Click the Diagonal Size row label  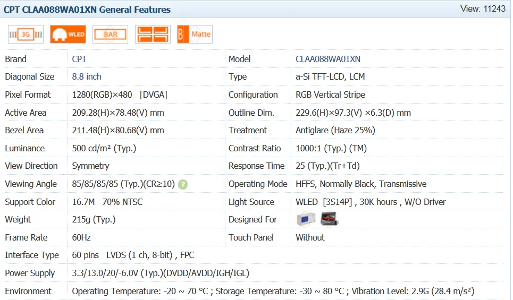29,77
